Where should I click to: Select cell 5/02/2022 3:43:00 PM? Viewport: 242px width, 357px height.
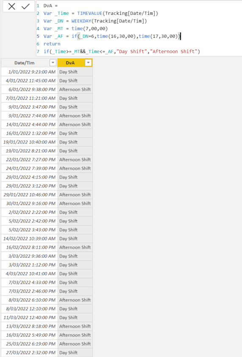pos(29,230)
